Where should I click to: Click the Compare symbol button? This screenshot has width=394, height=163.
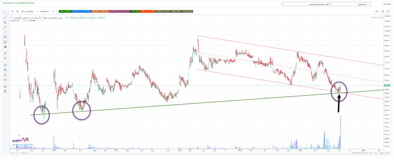coord(28,11)
